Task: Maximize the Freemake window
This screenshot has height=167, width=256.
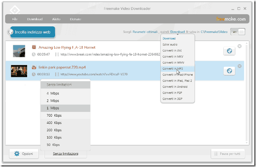Action: point(239,9)
